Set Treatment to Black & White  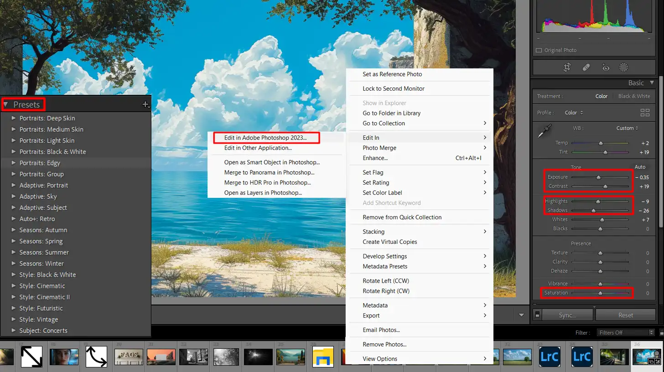pos(634,96)
